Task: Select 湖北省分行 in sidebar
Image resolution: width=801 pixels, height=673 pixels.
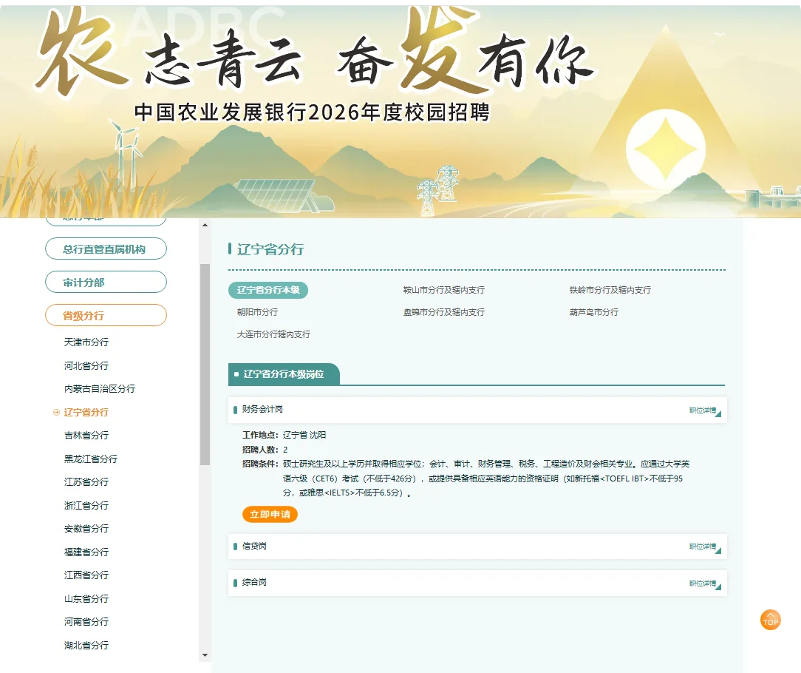Action: click(86, 645)
